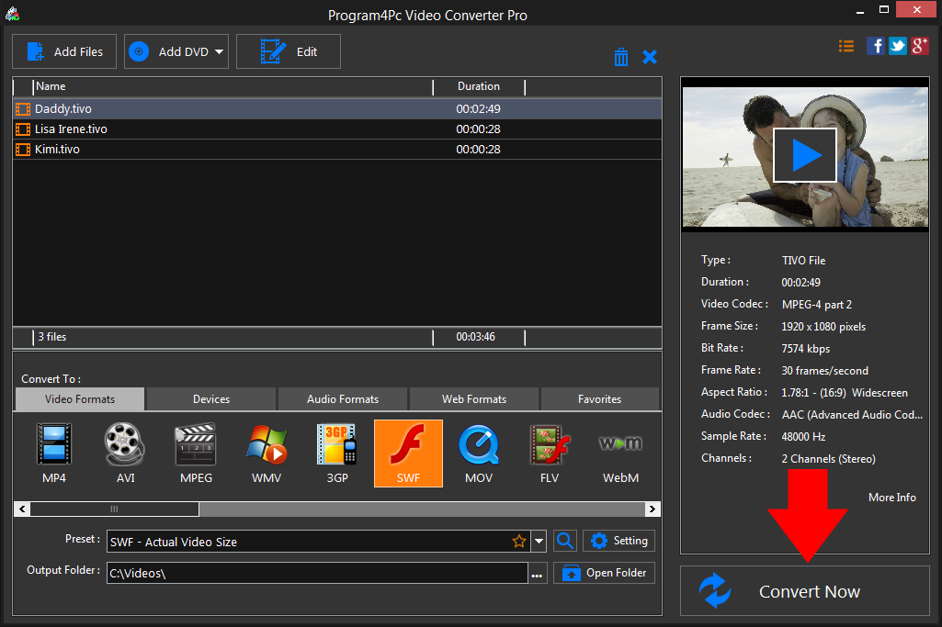Click the 00:02:49 duration of Daddy.tivo
This screenshot has height=627, width=942.
(x=478, y=108)
